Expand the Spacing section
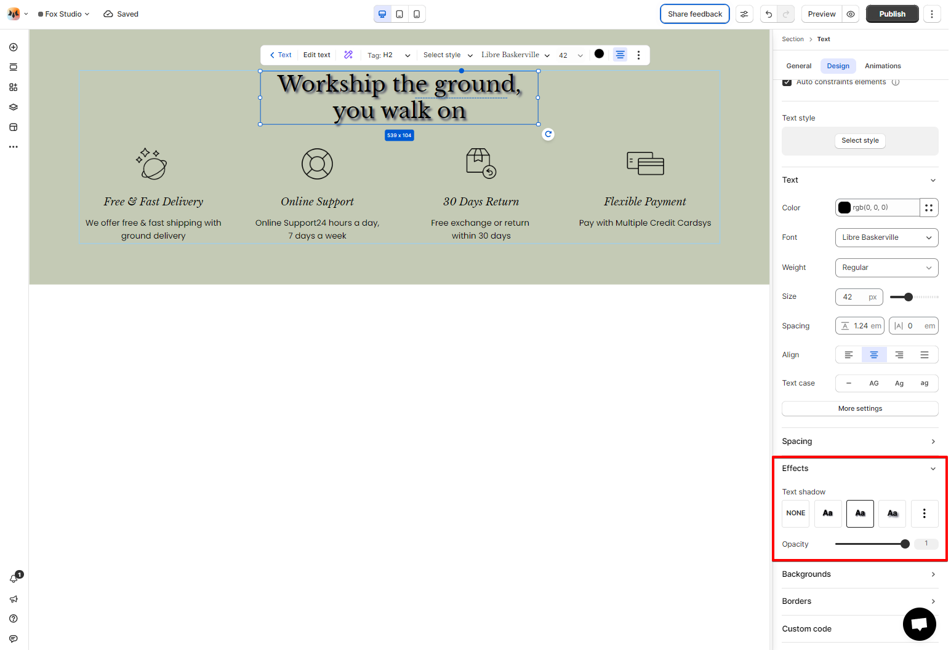 point(860,442)
